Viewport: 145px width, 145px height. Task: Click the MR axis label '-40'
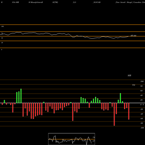pyautogui.click(x=142, y=114)
